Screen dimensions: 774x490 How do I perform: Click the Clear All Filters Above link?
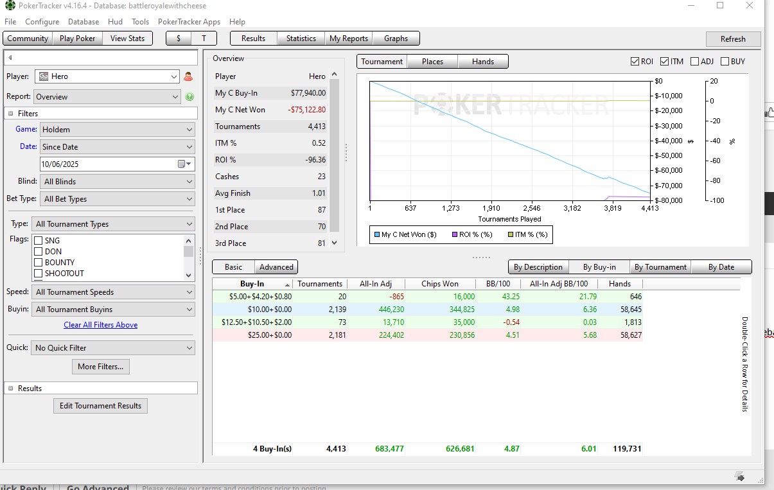(101, 325)
